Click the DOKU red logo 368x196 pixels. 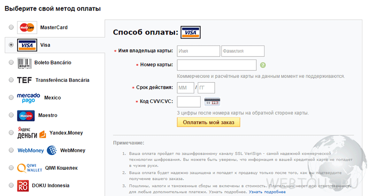click(23, 186)
